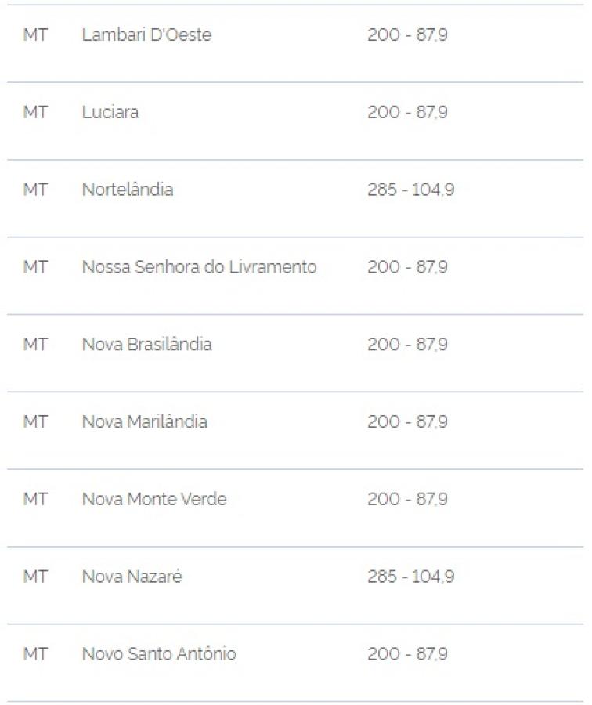Click the MT state code beside Luciara
The height and width of the screenshot is (705, 592).
point(35,112)
